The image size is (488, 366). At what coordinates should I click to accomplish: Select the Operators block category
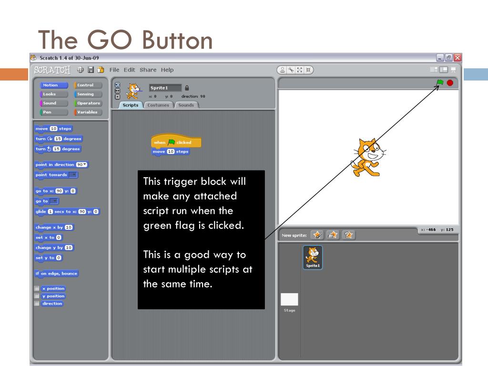point(88,103)
